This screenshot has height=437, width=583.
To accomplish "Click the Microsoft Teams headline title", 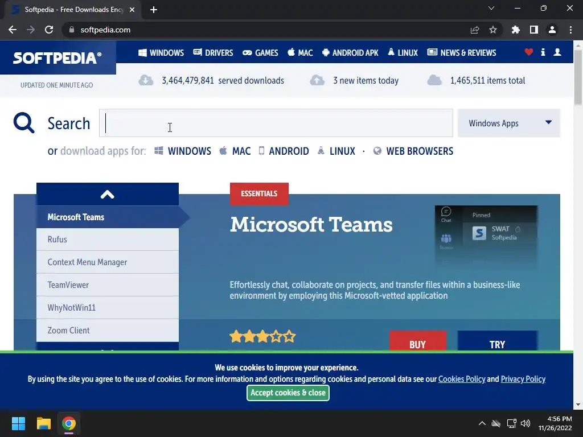I will pyautogui.click(x=311, y=225).
